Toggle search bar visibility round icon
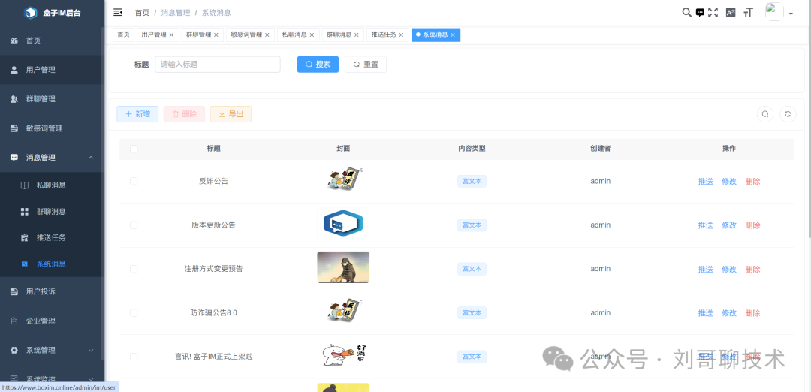 click(x=765, y=114)
